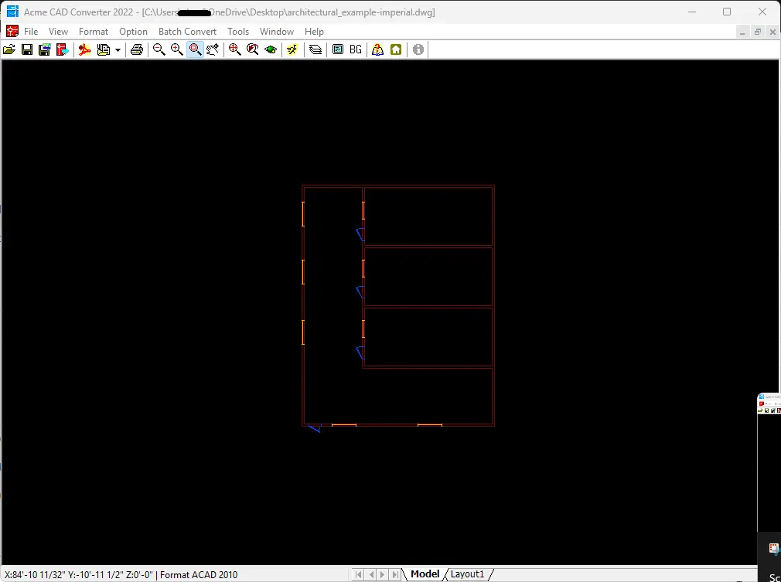Close the inner document window
This screenshot has width=781, height=582.
772,32
